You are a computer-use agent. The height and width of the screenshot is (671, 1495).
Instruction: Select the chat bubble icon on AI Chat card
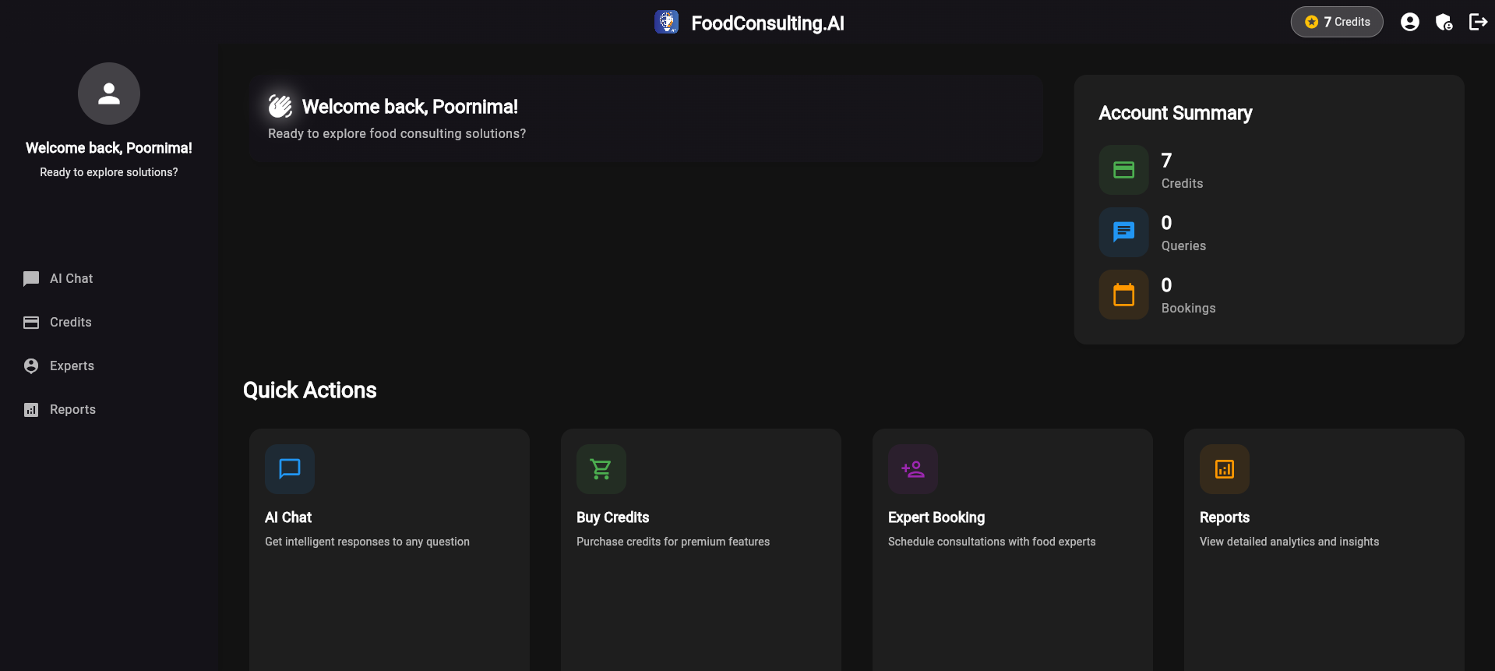click(289, 469)
